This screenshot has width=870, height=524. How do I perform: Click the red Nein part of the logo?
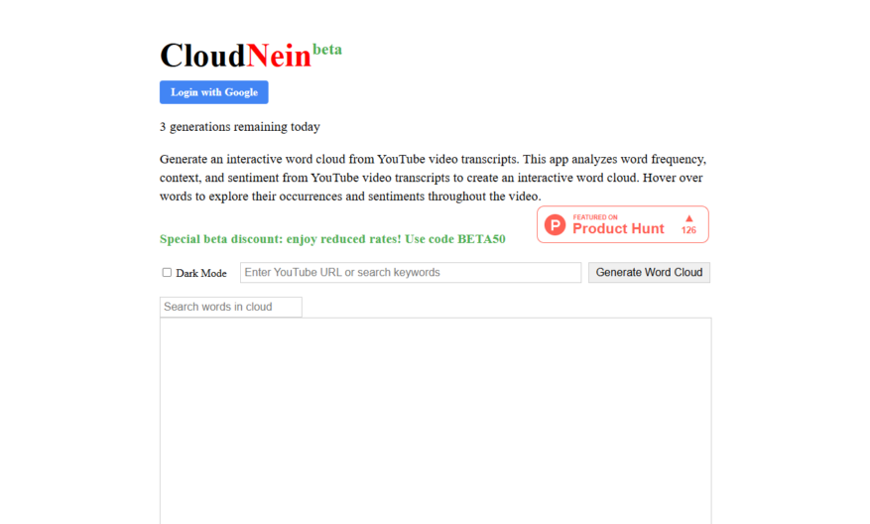[279, 56]
